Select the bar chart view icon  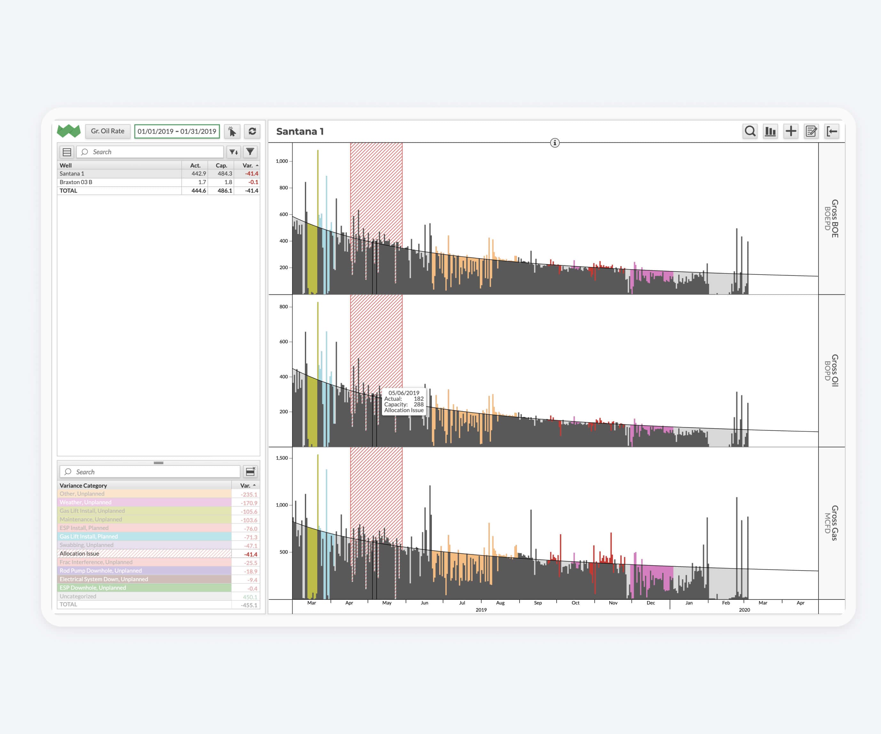(x=771, y=132)
